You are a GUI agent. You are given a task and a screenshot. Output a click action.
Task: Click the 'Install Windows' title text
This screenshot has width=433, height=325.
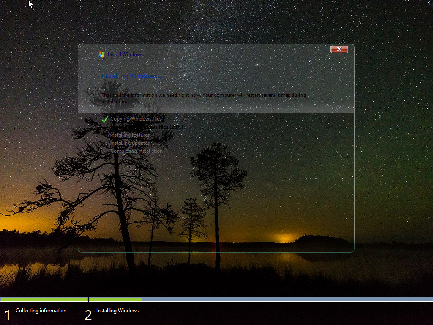[x=125, y=55]
